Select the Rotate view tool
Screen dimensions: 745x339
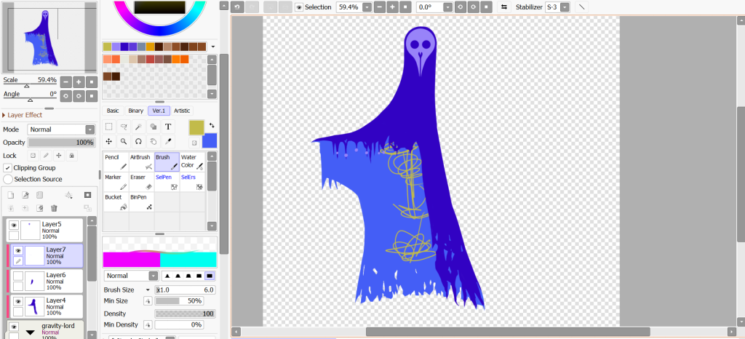pyautogui.click(x=138, y=141)
